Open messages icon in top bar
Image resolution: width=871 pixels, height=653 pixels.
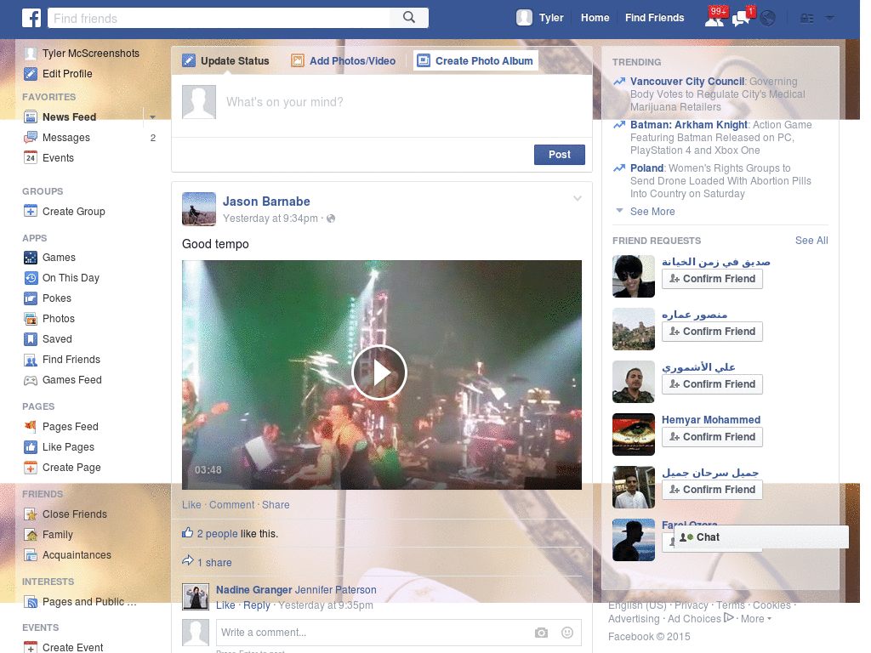[741, 19]
